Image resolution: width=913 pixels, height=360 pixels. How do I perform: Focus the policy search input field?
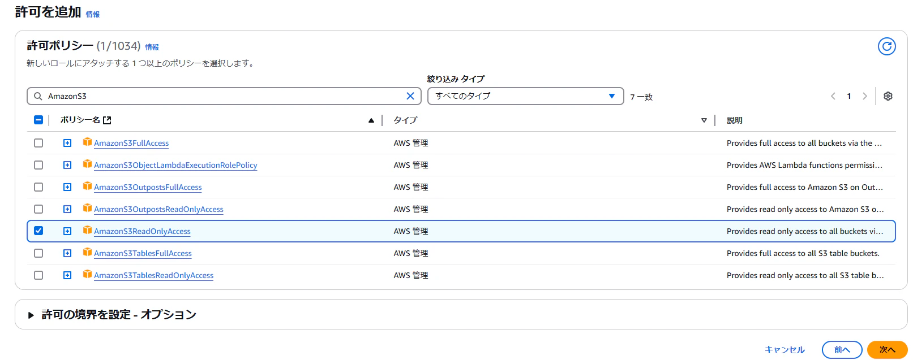[x=224, y=96]
